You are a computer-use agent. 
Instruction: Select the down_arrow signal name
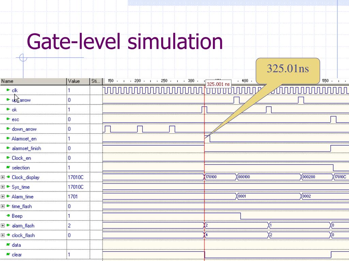[x=24, y=129]
